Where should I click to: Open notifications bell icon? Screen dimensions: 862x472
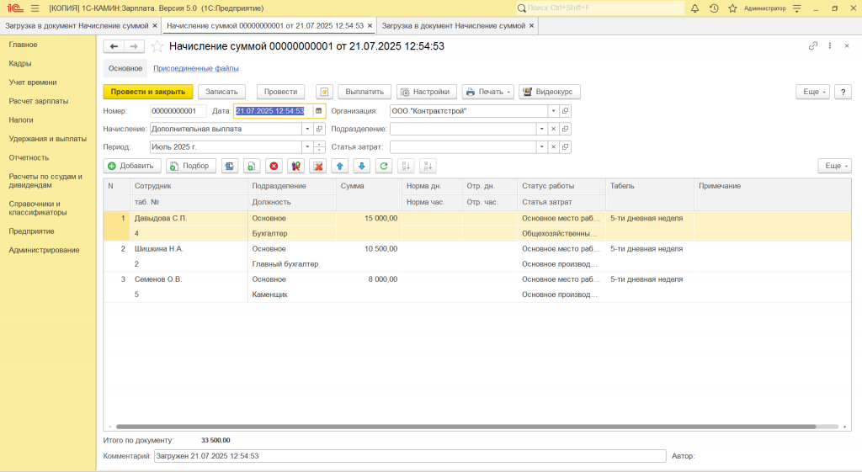coord(694,8)
